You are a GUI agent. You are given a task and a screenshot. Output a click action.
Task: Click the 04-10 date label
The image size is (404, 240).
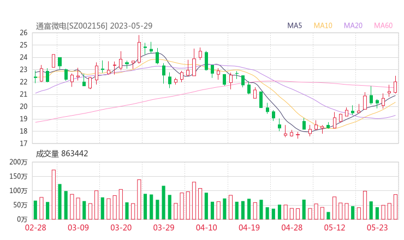tap(206, 227)
